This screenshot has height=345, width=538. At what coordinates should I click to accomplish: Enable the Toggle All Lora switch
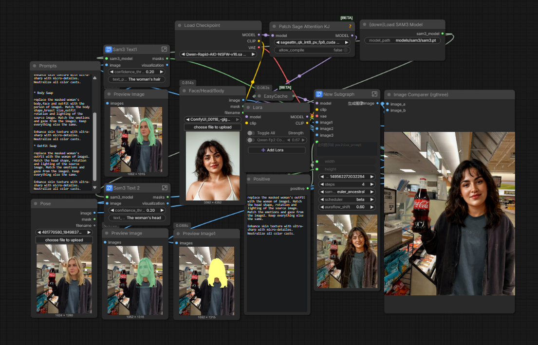pos(251,133)
